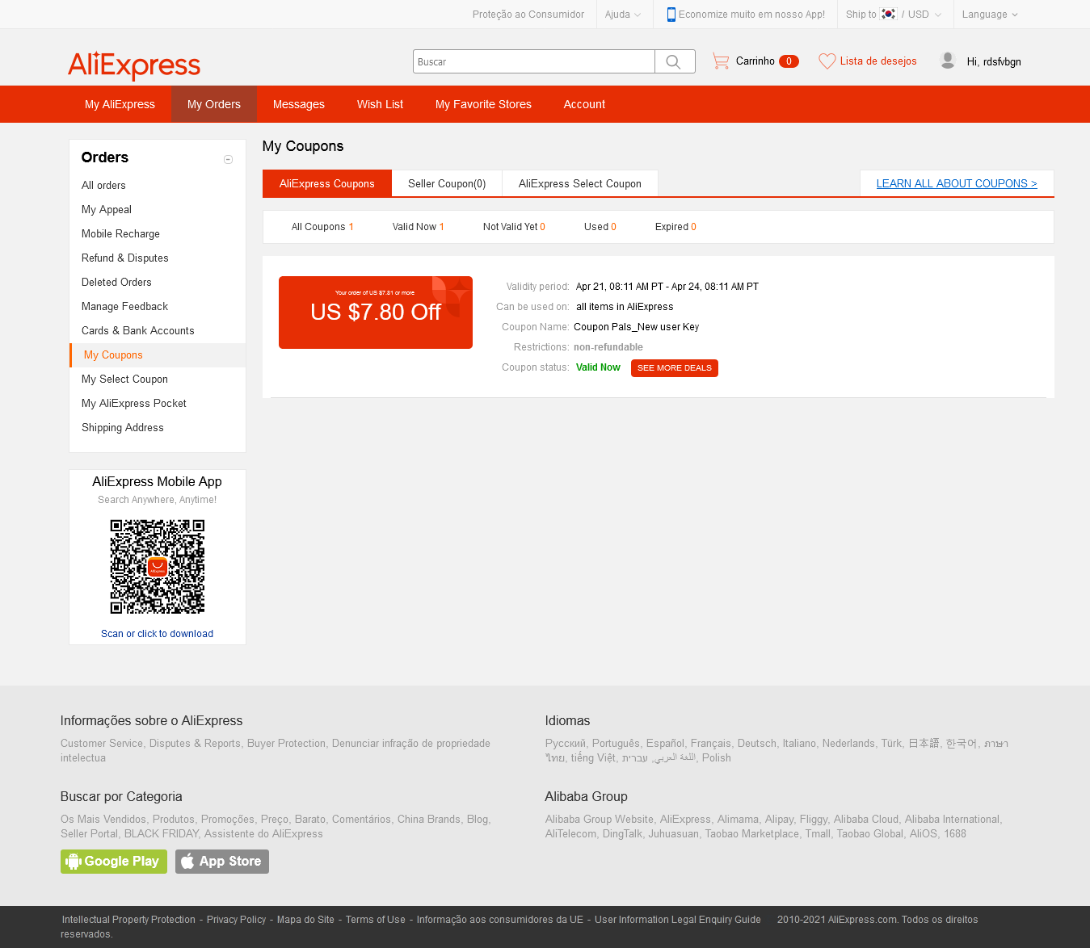The width and height of the screenshot is (1090, 948).
Task: Open Privacy Policy footer link
Action: 236,920
